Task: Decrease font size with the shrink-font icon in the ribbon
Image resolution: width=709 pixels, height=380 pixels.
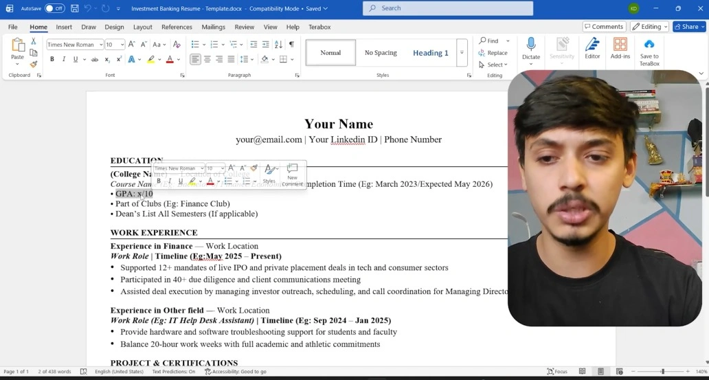Action: pyautogui.click(x=144, y=45)
